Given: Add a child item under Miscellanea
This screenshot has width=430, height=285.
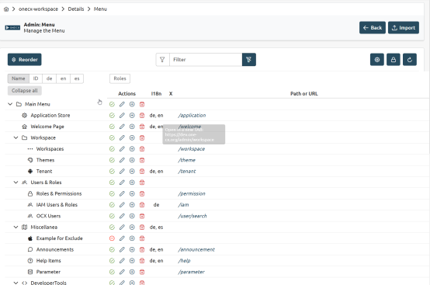Looking at the screenshot, I should pyautogui.click(x=132, y=227).
